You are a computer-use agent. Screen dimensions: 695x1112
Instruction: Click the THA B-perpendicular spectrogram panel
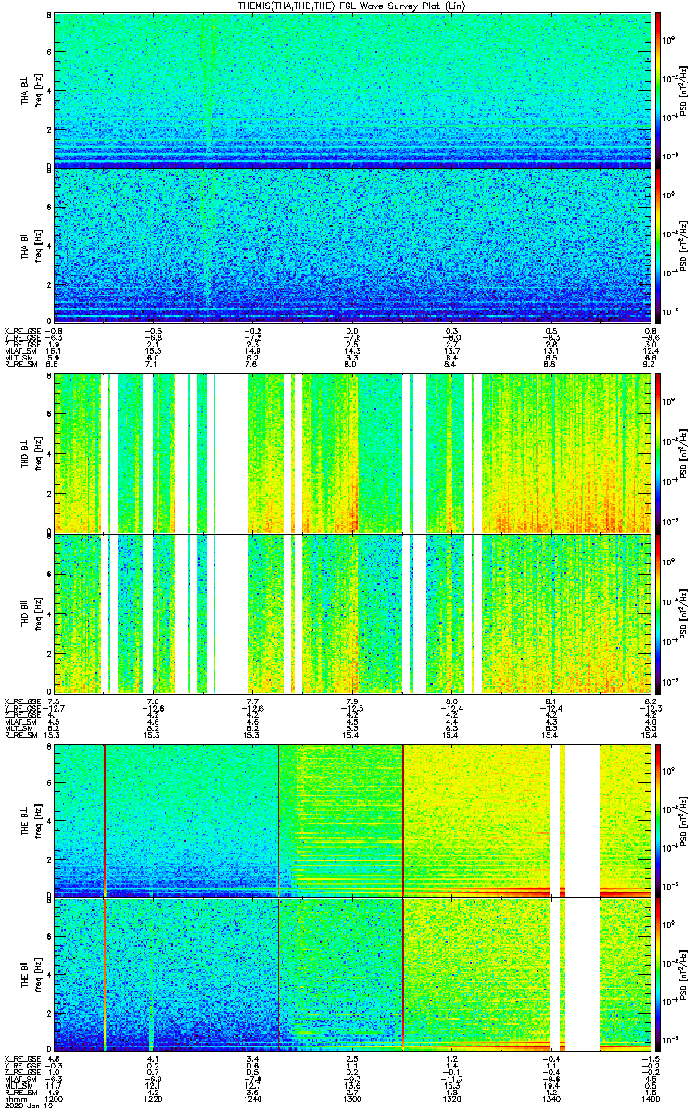[352, 90]
